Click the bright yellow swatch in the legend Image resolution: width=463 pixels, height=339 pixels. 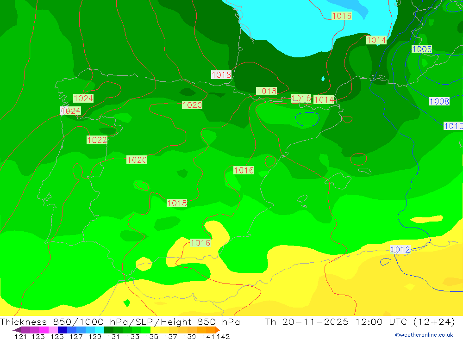pos(155,330)
